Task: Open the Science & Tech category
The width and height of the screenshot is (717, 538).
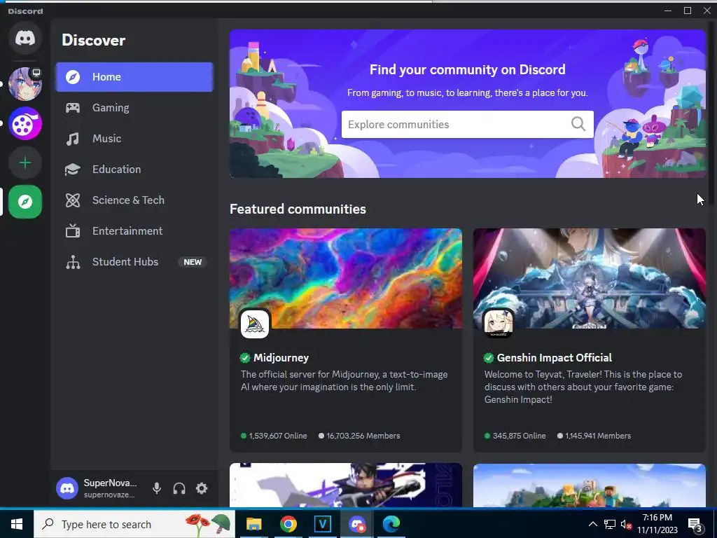Action: point(134,200)
